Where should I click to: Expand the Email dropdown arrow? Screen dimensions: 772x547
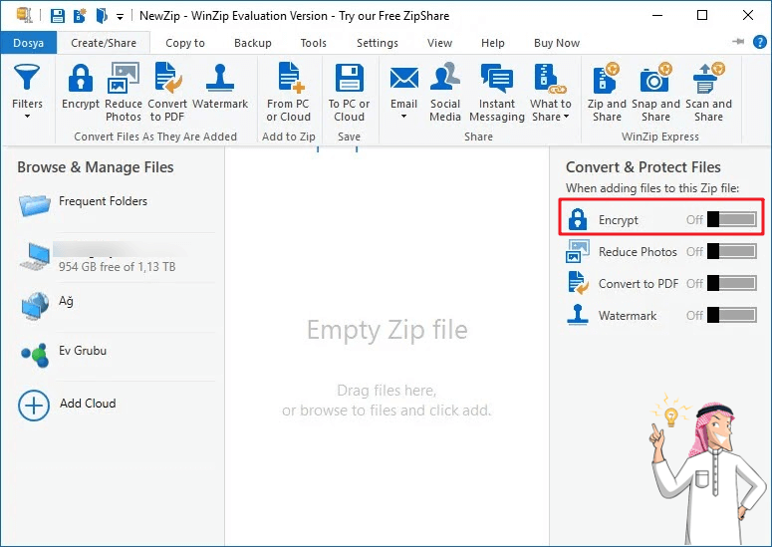coord(403,117)
